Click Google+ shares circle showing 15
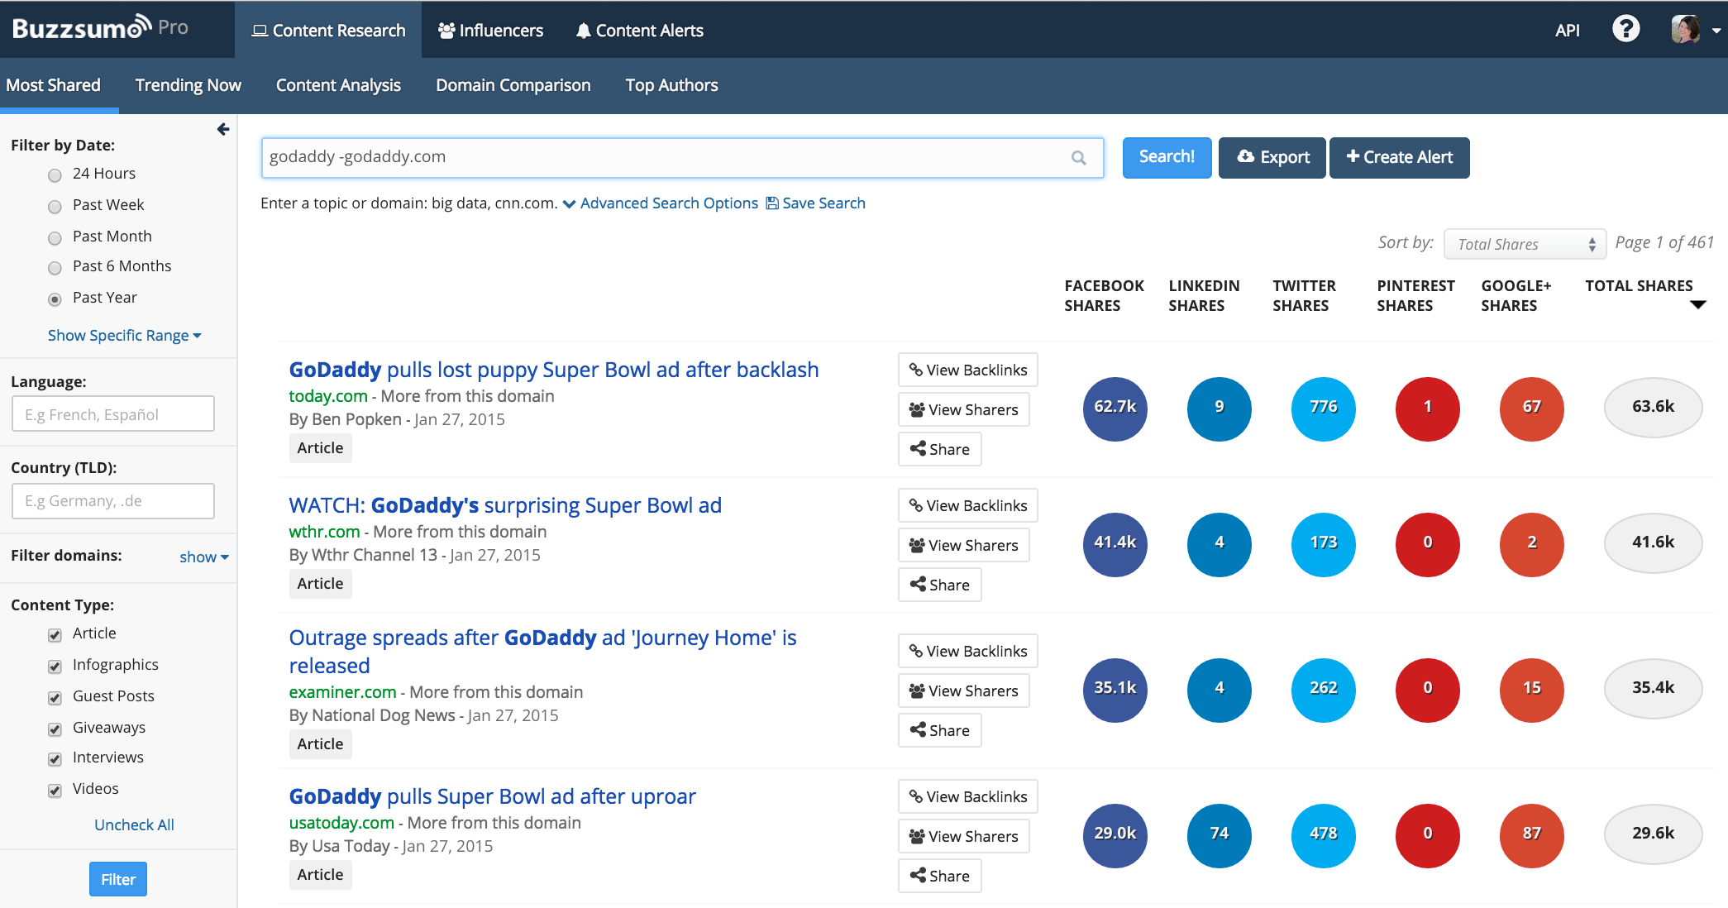This screenshot has width=1728, height=908. (1531, 690)
